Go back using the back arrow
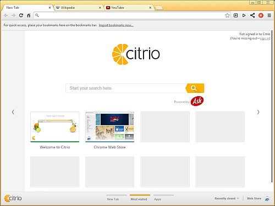Screen dimensions: 275x206 tap(5, 15)
